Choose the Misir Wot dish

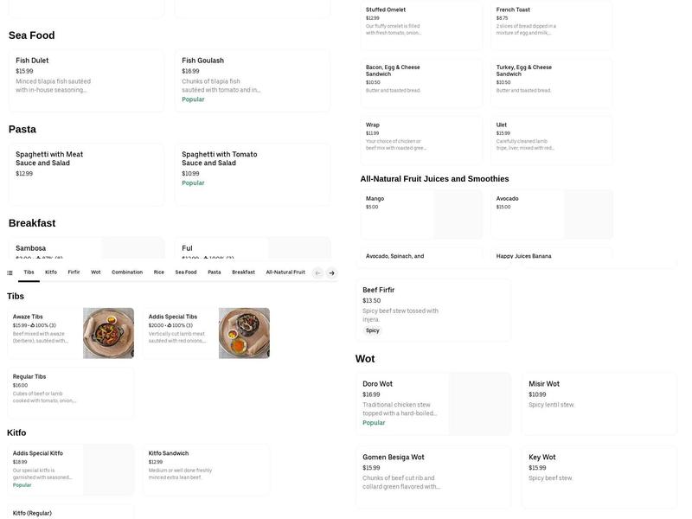click(599, 403)
